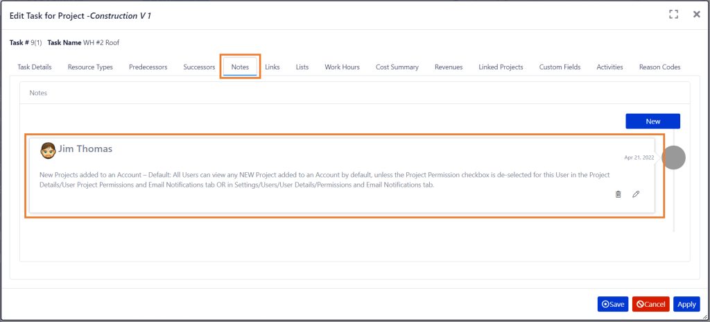Switch to the Links tab
Screen dimensions: 710x322
(272, 67)
